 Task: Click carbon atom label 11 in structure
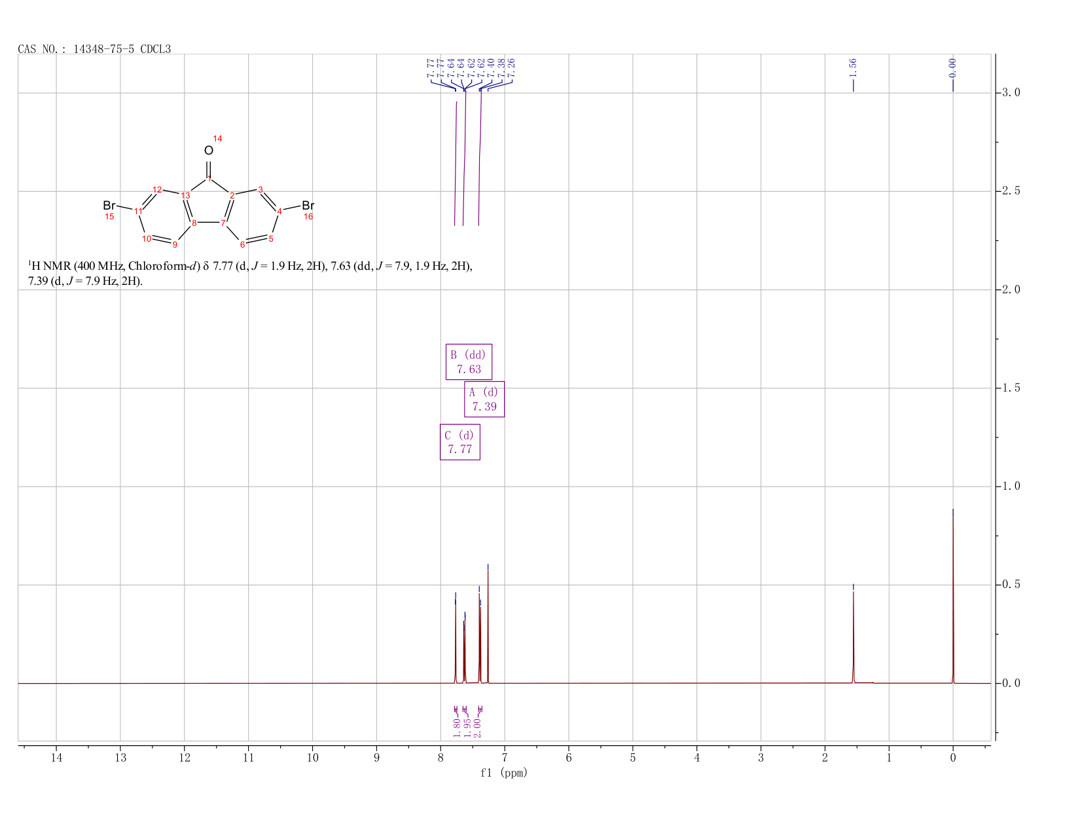coord(138,211)
